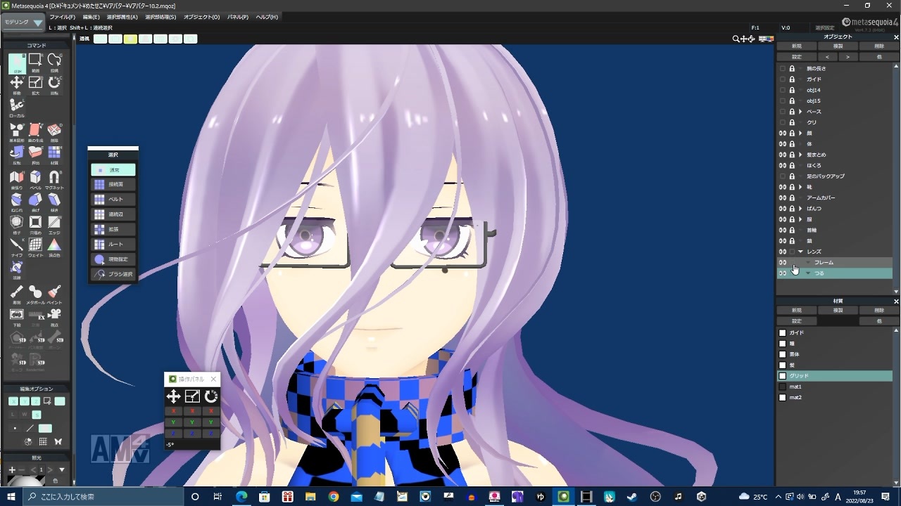Image resolution: width=901 pixels, height=506 pixels.
Task: Select the 削除 delete tool
Action: pos(54,131)
